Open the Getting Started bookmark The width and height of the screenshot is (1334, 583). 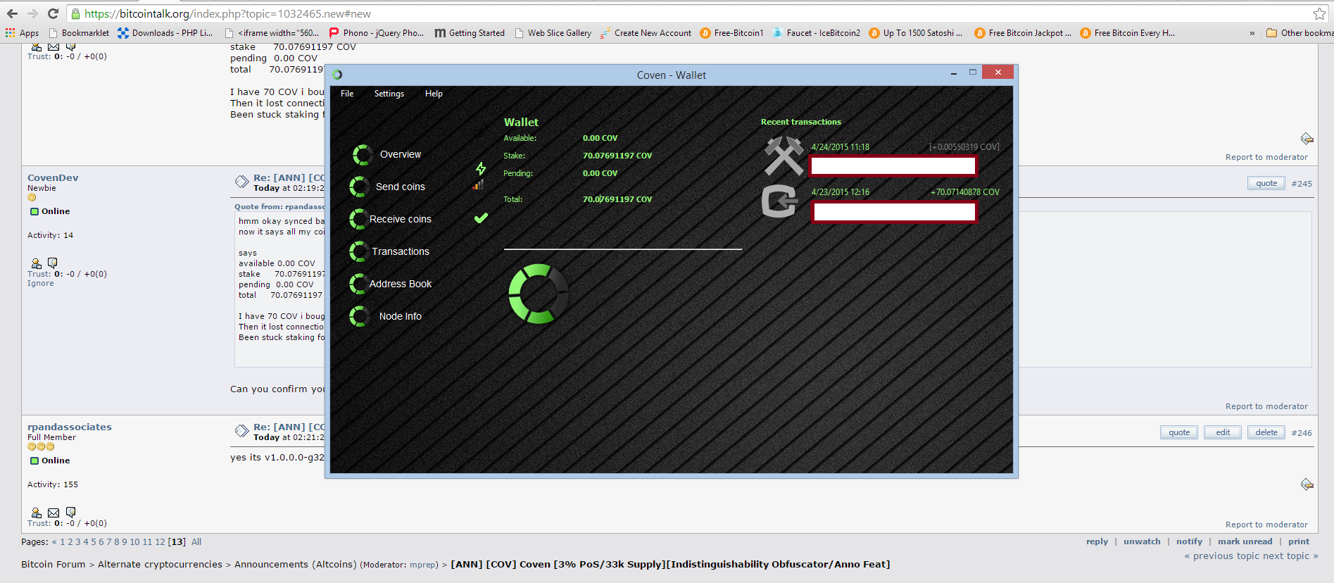click(x=470, y=33)
